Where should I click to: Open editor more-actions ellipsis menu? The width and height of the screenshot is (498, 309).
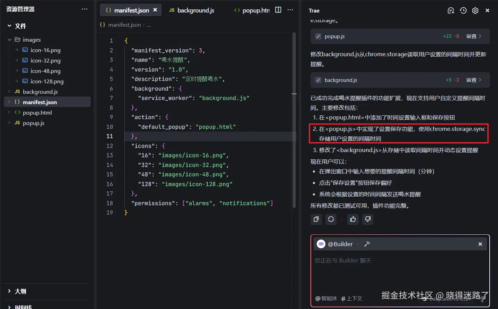pyautogui.click(x=290, y=10)
